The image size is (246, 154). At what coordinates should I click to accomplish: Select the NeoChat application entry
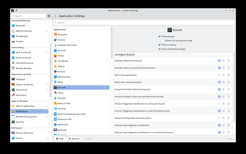pos(63,109)
